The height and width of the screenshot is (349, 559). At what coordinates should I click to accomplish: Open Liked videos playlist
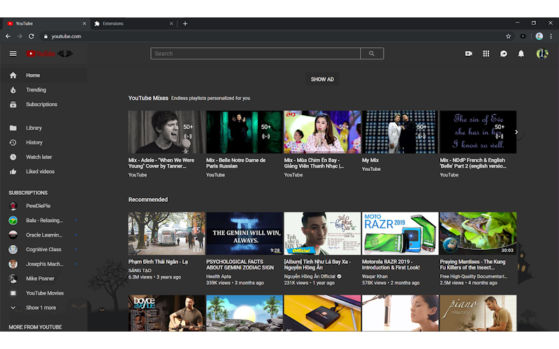(x=43, y=172)
